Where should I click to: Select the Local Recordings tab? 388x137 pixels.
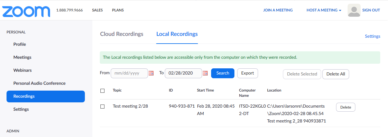pos(177,34)
